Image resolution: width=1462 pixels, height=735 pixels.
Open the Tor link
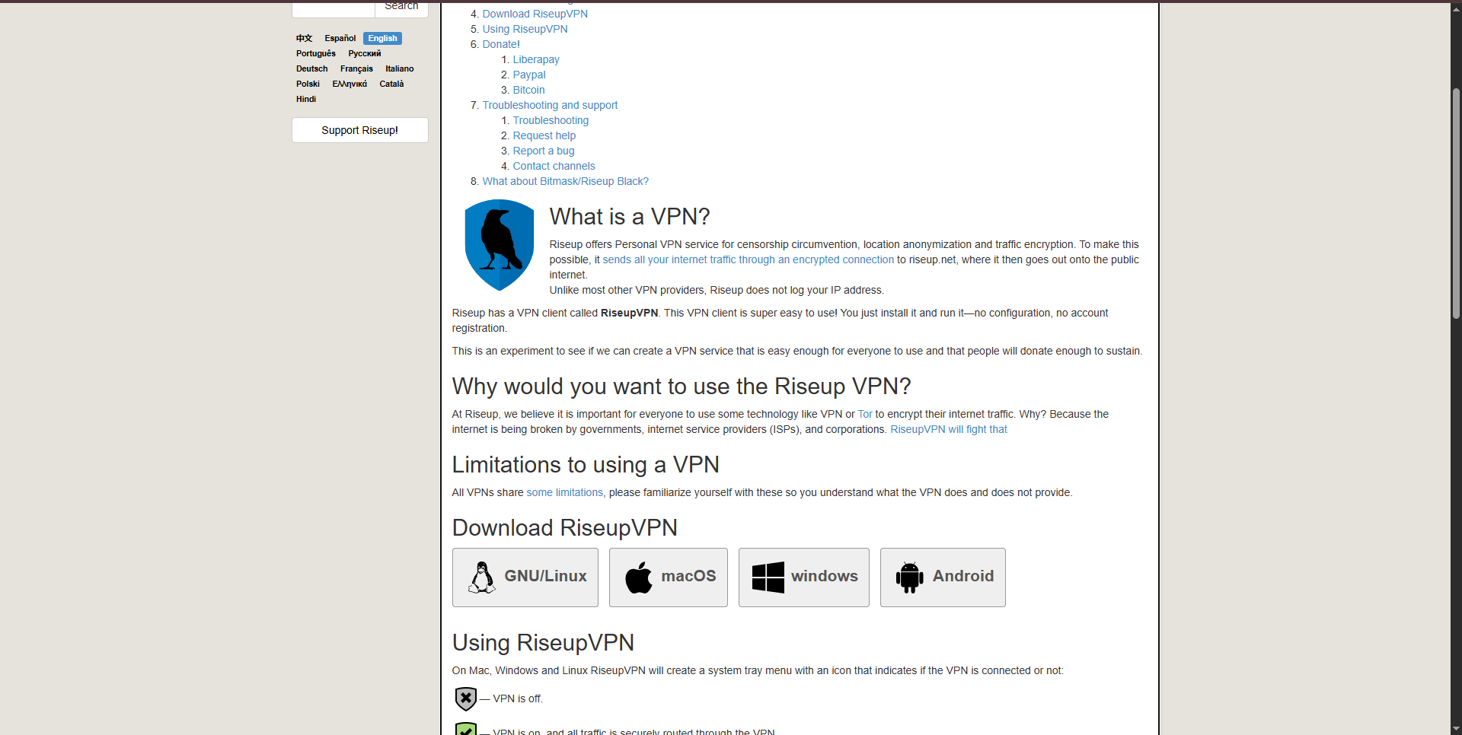pyautogui.click(x=865, y=414)
